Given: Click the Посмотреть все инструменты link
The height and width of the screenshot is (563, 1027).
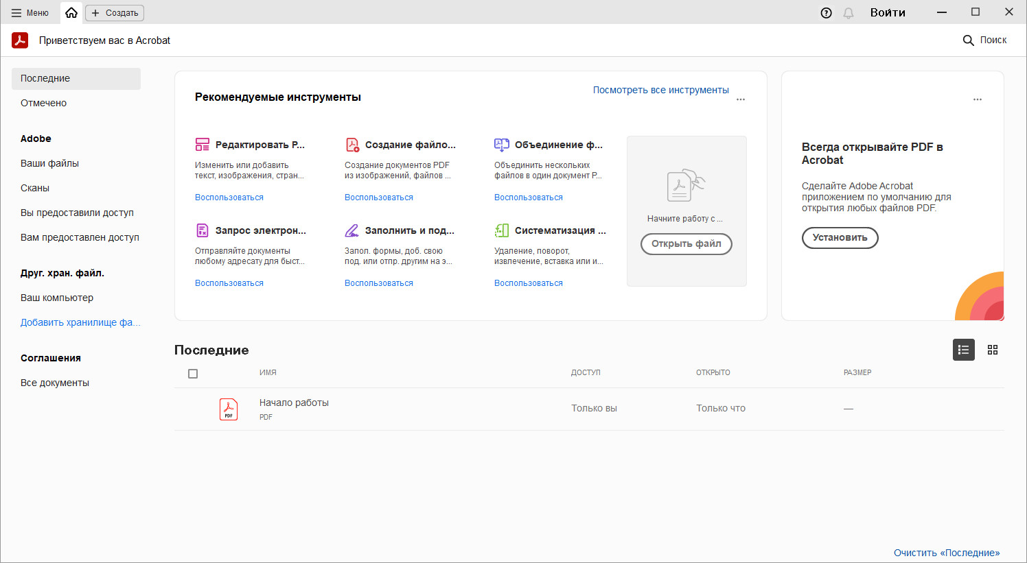Looking at the screenshot, I should click(x=660, y=90).
